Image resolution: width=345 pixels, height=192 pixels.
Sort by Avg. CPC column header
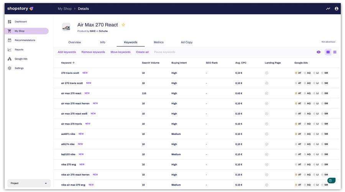coord(241,63)
